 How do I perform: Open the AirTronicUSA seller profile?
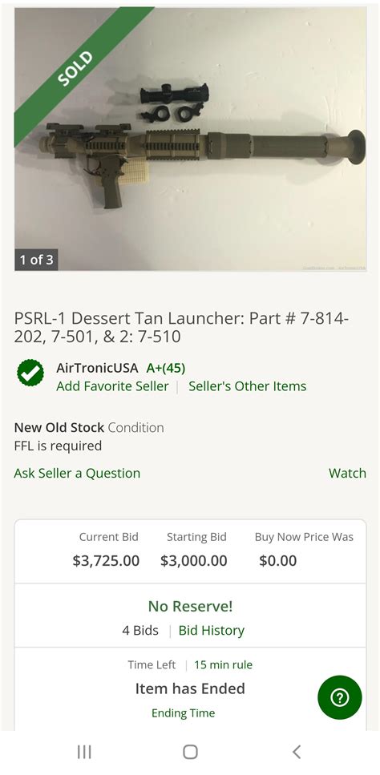pyautogui.click(x=97, y=368)
